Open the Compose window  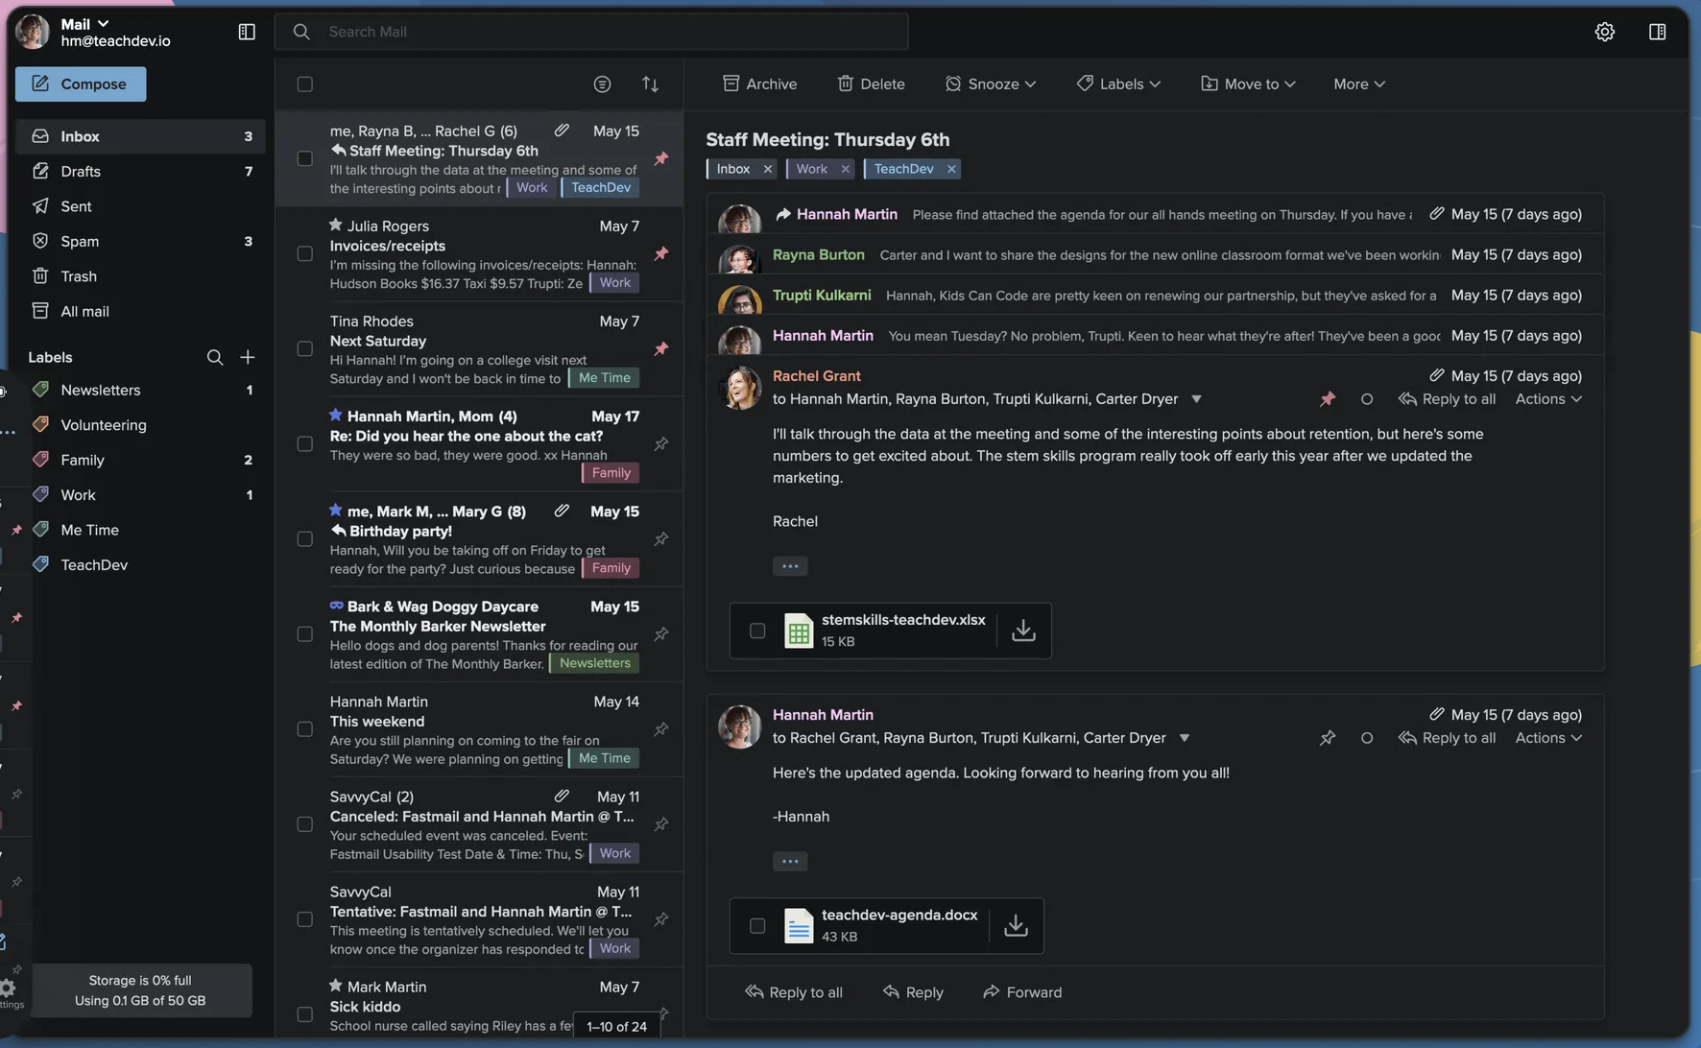(80, 83)
